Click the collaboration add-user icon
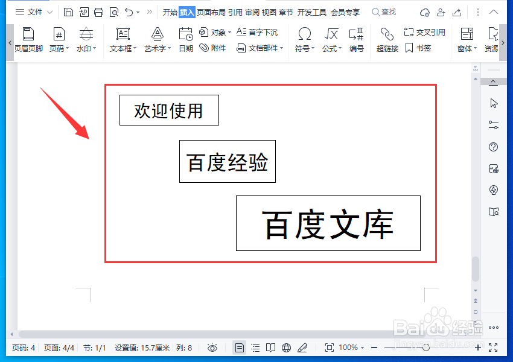The image size is (513, 362). click(x=441, y=13)
